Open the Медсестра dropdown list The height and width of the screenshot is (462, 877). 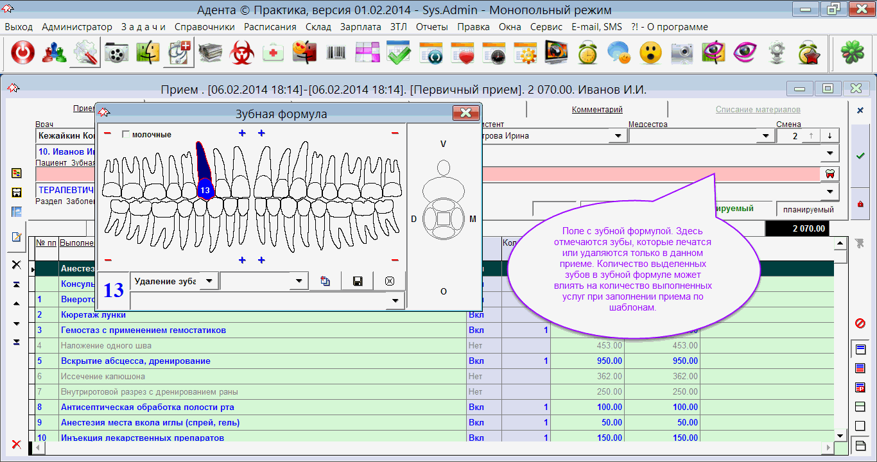click(765, 136)
